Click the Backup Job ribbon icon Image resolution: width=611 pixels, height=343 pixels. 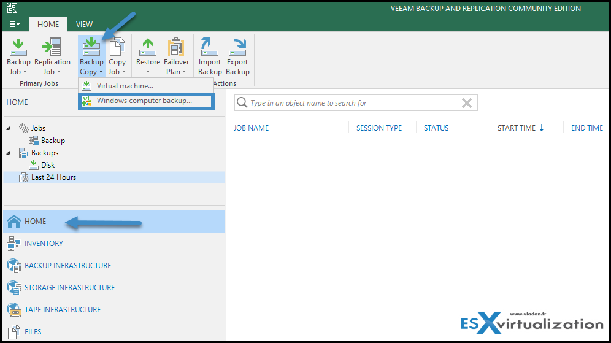tap(18, 47)
